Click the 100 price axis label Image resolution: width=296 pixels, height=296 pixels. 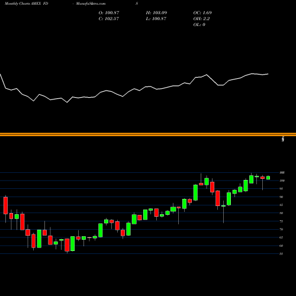tap(282, 181)
